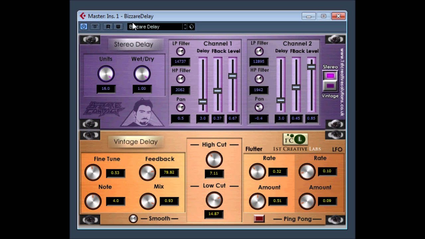Screen dimensions: 425x239
Task: Select Flutter Rate value 0.32
Action: [277, 172]
